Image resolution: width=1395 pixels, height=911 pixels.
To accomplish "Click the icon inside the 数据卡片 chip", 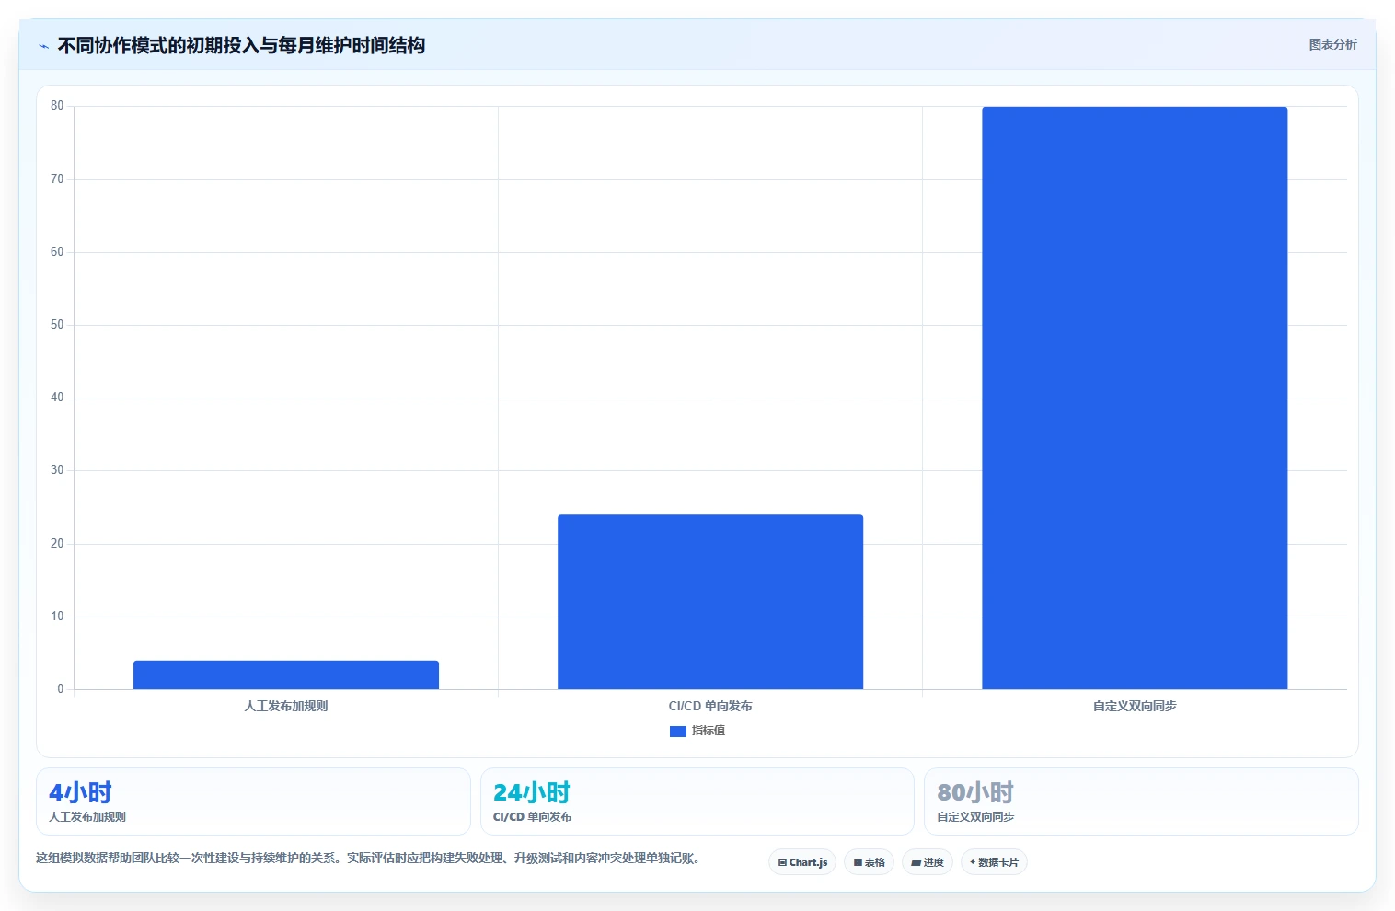I will (973, 862).
